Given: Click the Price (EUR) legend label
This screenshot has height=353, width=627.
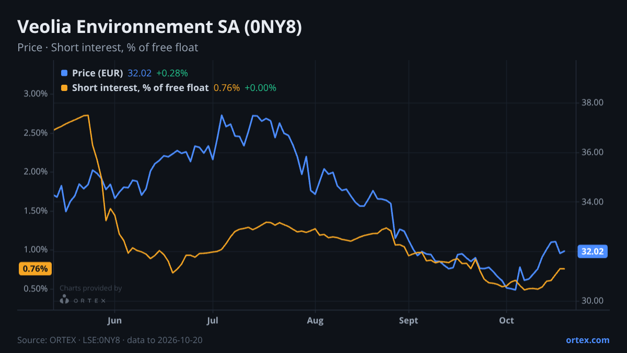Looking at the screenshot, I should click(98, 73).
